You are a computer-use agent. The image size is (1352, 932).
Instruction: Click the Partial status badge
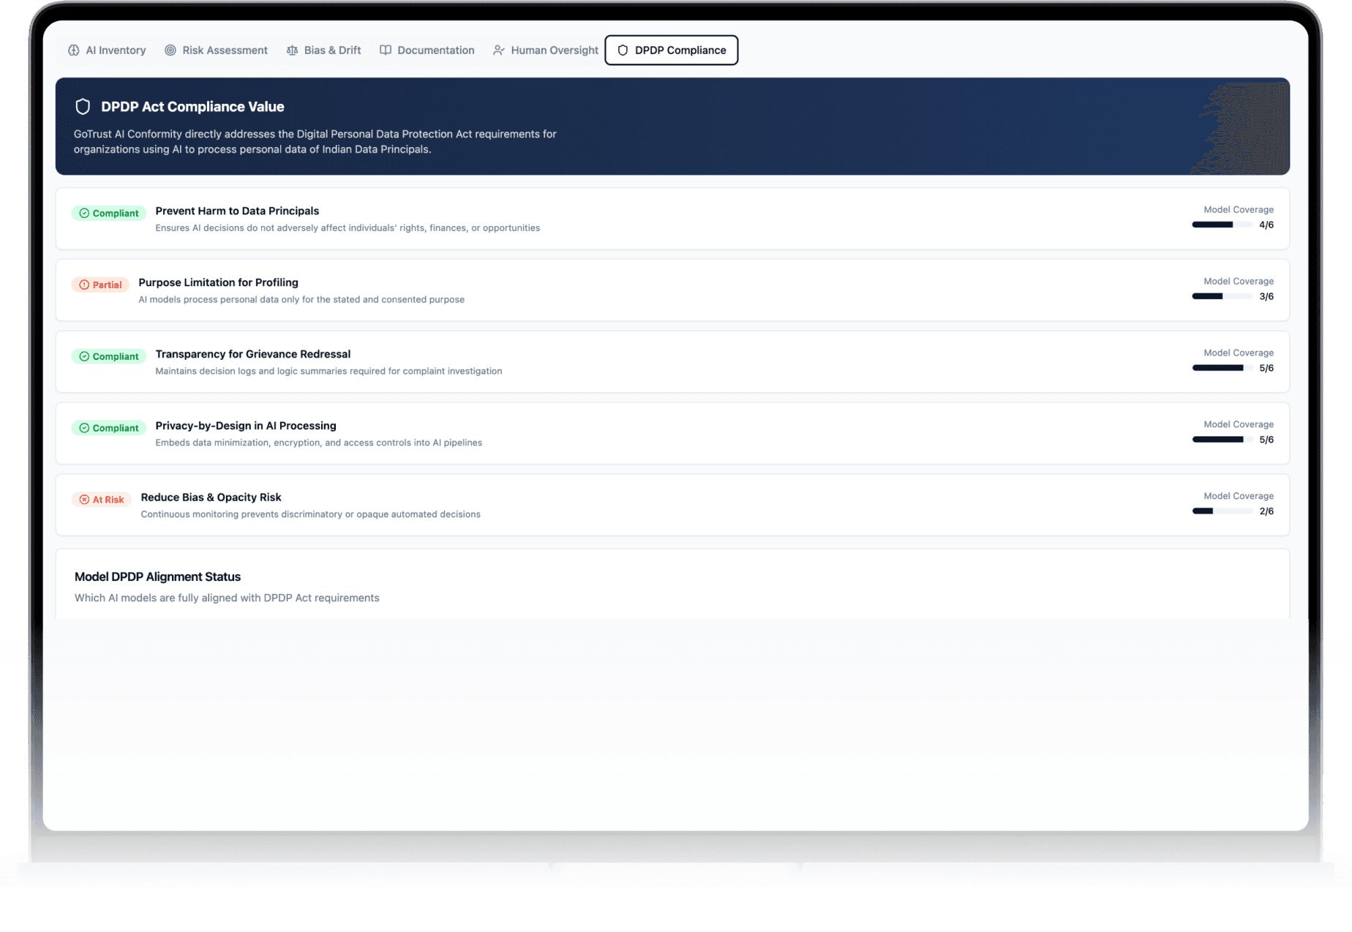100,285
